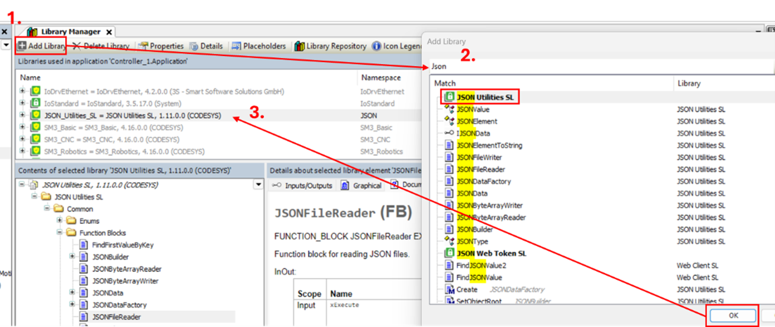Collapse the Common folder in the tree

[x=47, y=209]
